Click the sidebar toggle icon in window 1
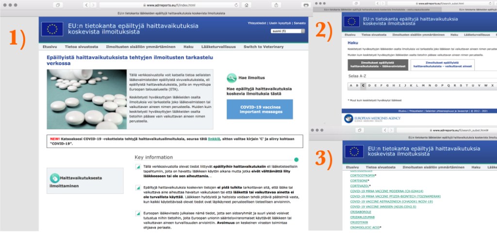The width and height of the screenshot is (497, 236). 58,5
